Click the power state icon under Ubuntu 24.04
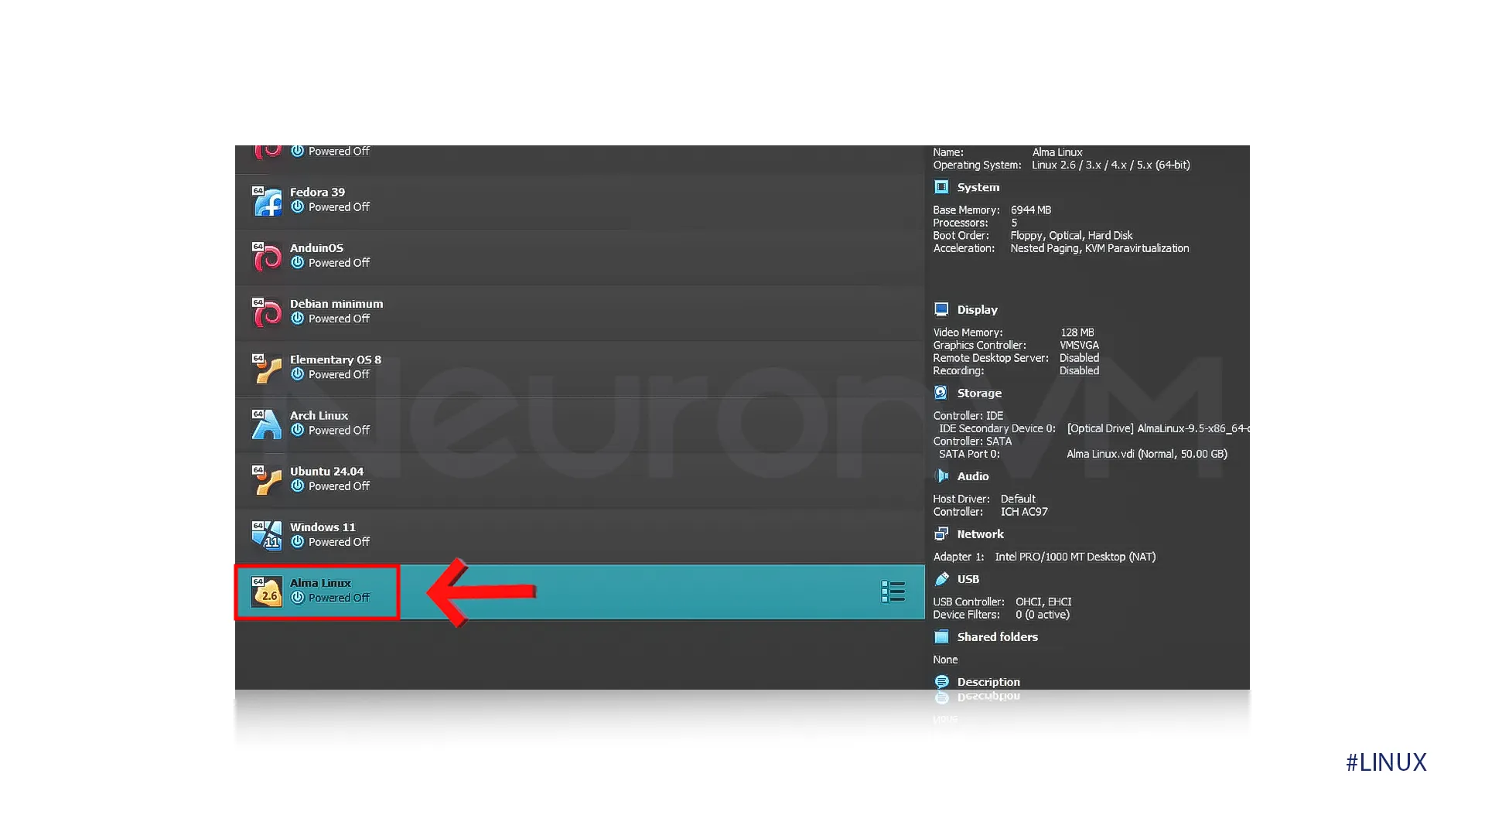The width and height of the screenshot is (1485, 835). 297,486
